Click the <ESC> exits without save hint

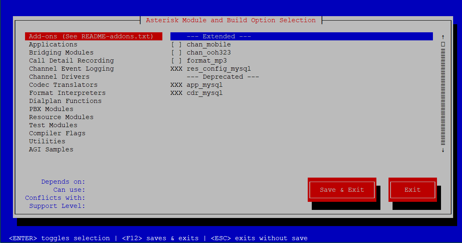tap(259, 238)
